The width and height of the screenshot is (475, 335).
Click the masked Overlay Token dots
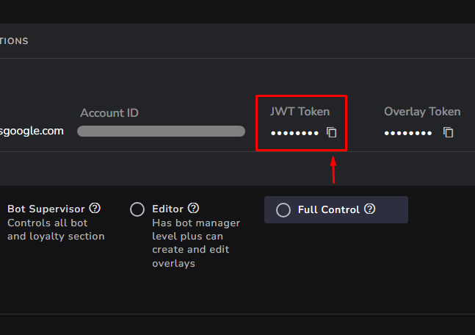tap(407, 133)
